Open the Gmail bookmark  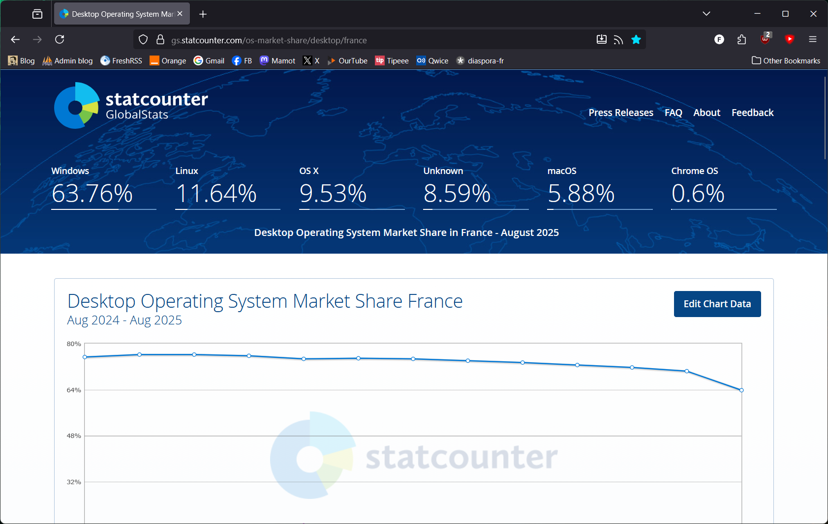tap(209, 60)
